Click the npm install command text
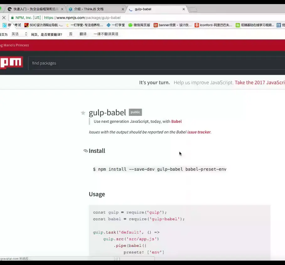The image size is (285, 265). (160, 169)
